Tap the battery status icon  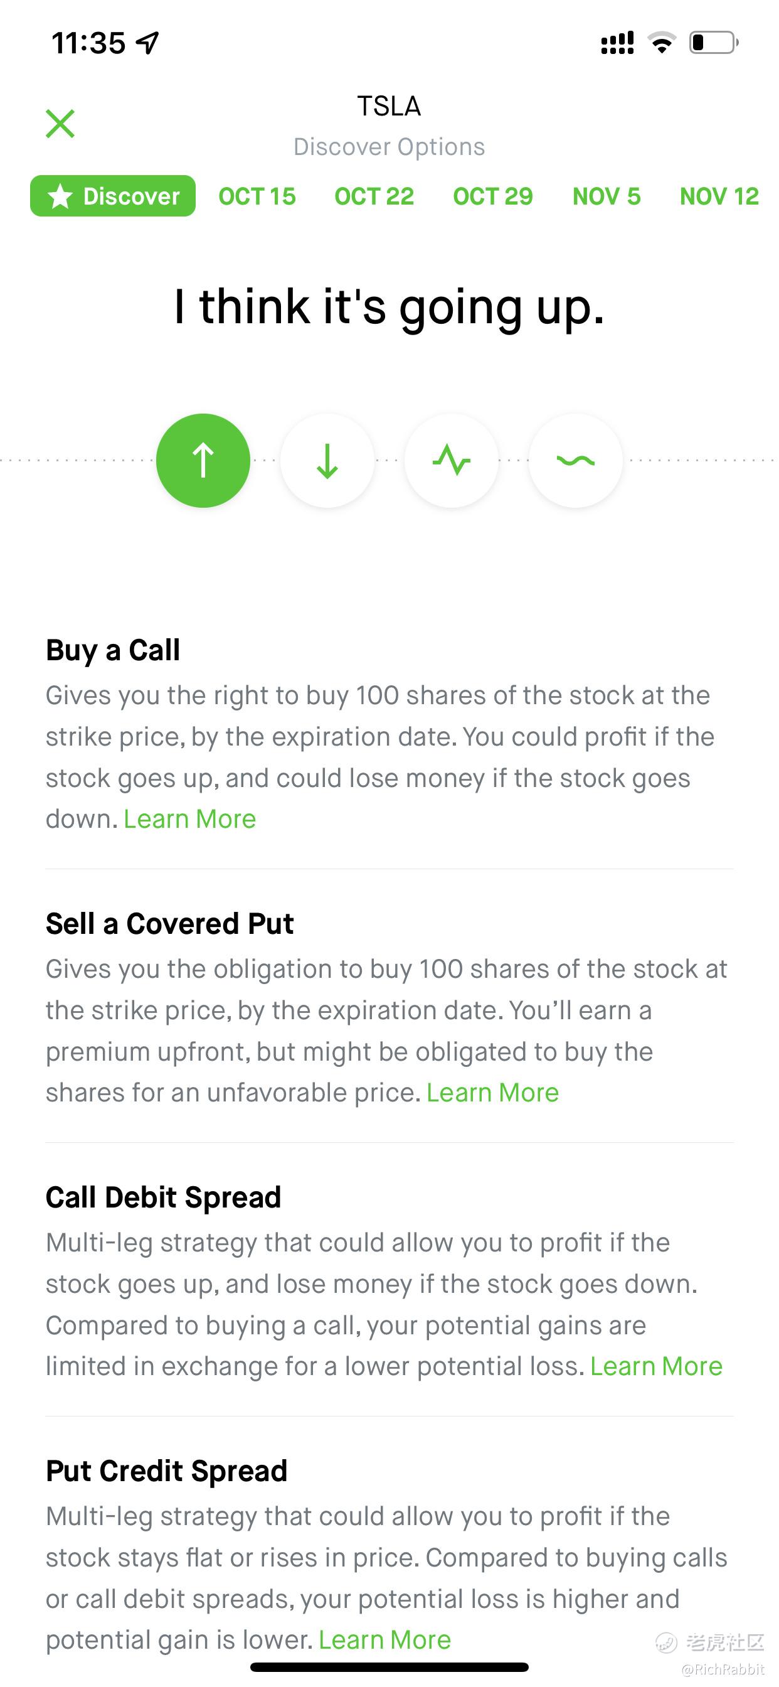[x=714, y=43]
